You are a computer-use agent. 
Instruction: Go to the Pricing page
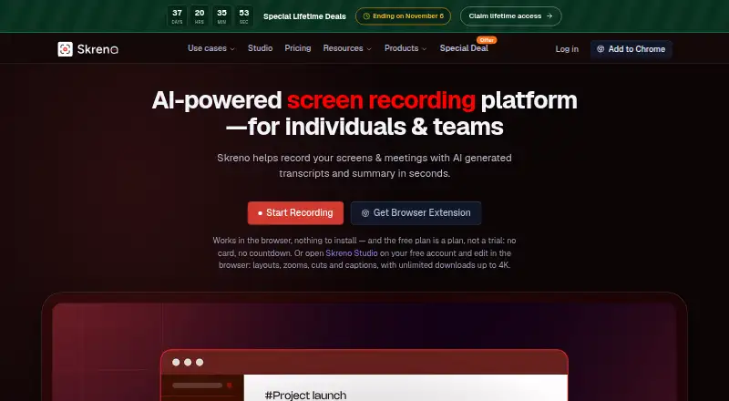[298, 48]
